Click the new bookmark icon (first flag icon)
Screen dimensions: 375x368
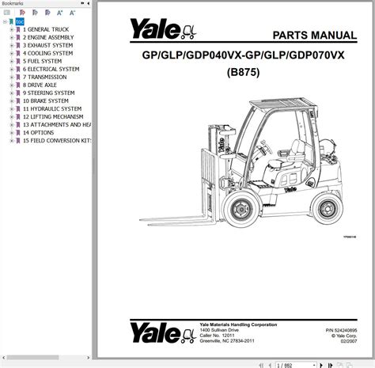[x=23, y=13]
